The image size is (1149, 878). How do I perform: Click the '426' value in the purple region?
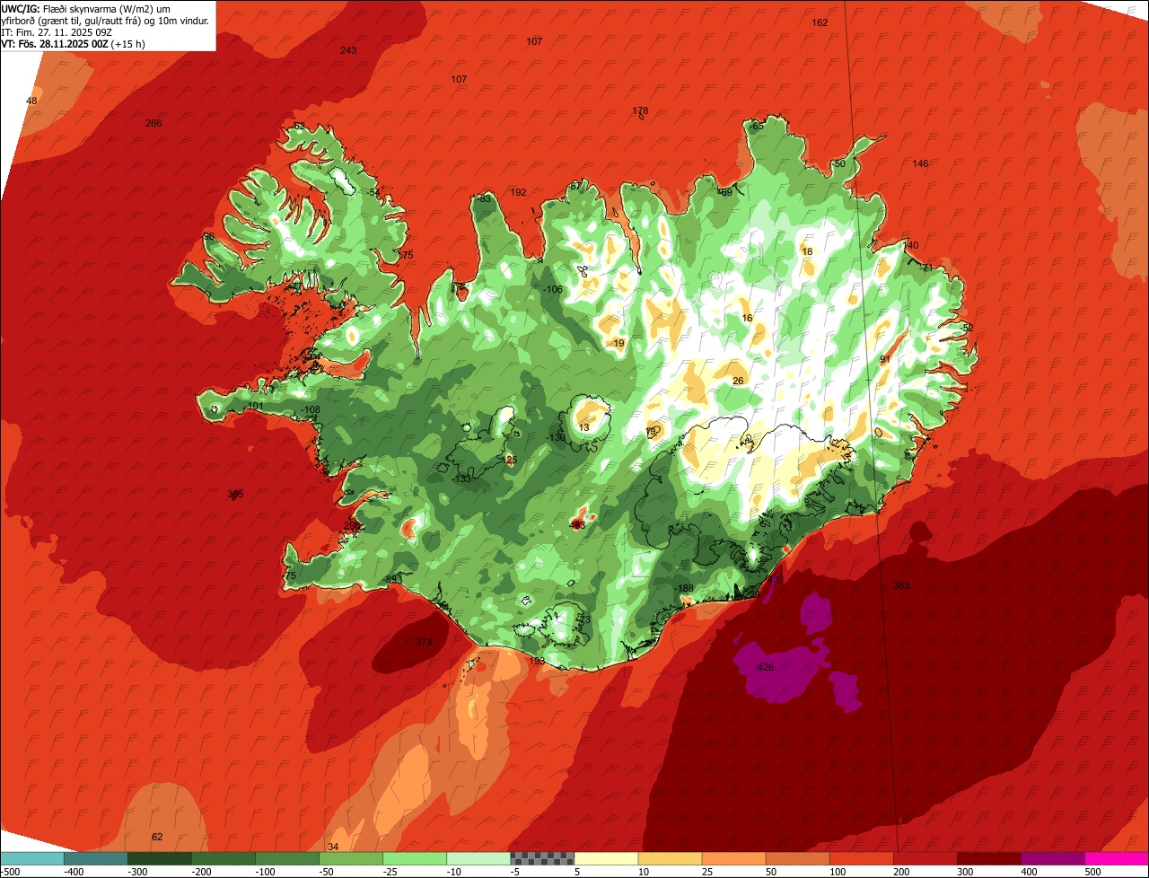coord(766,667)
